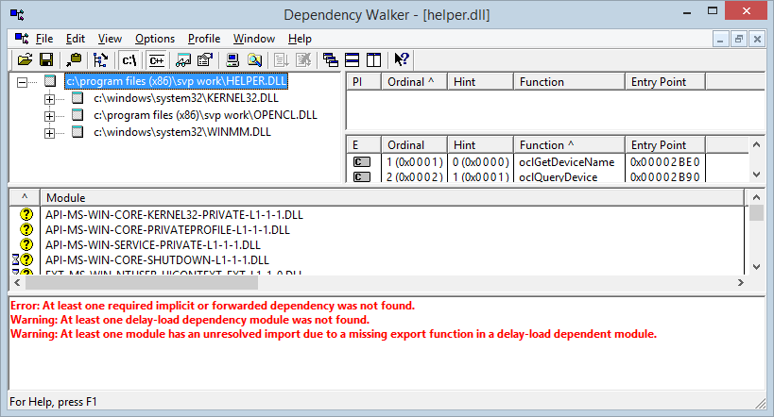Toggle the Full Paths c:\ button
Image resolution: width=774 pixels, height=417 pixels.
pyautogui.click(x=129, y=59)
